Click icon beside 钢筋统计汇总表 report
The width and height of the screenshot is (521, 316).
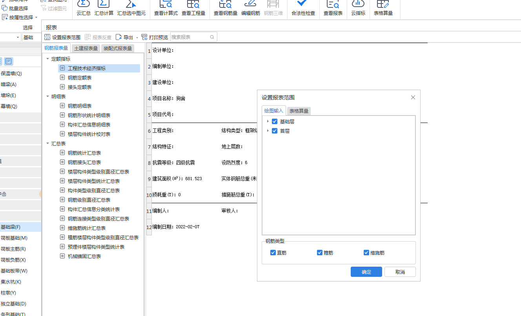tap(62, 153)
